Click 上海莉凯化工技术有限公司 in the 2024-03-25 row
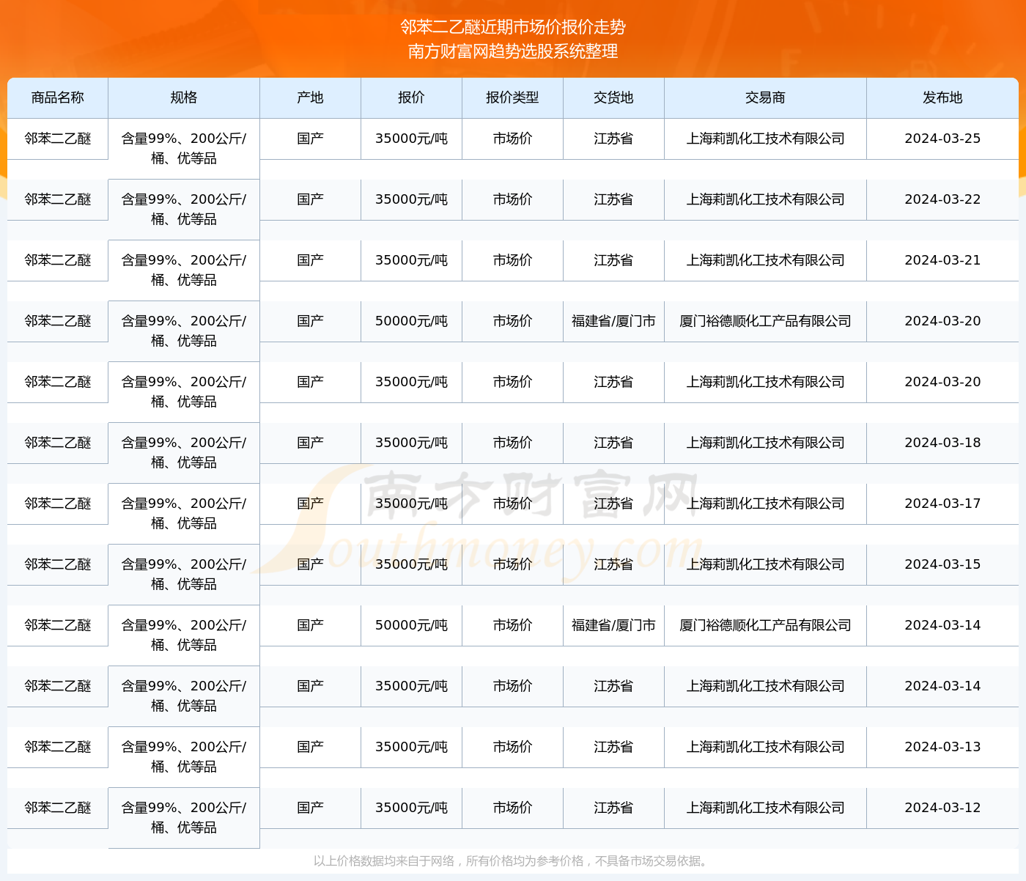The width and height of the screenshot is (1026, 881). pyautogui.click(x=766, y=139)
